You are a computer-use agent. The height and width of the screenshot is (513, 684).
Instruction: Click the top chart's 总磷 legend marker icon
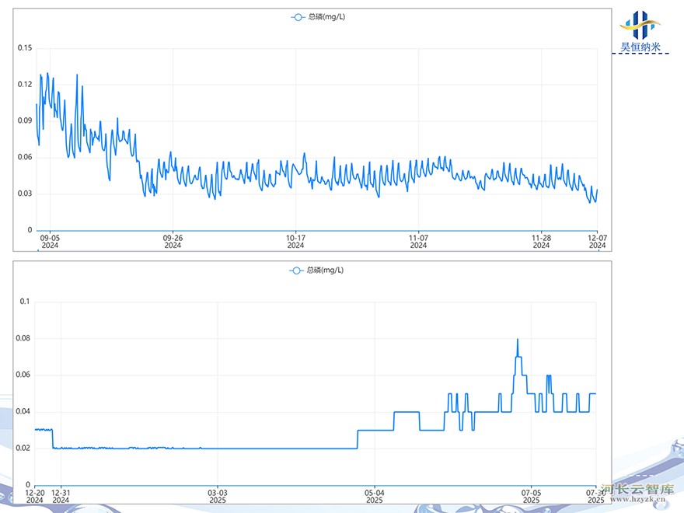click(x=298, y=17)
